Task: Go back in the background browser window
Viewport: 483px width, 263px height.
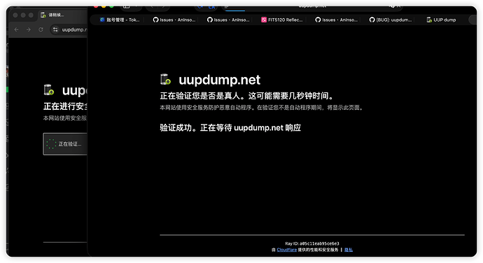Action: click(x=16, y=29)
